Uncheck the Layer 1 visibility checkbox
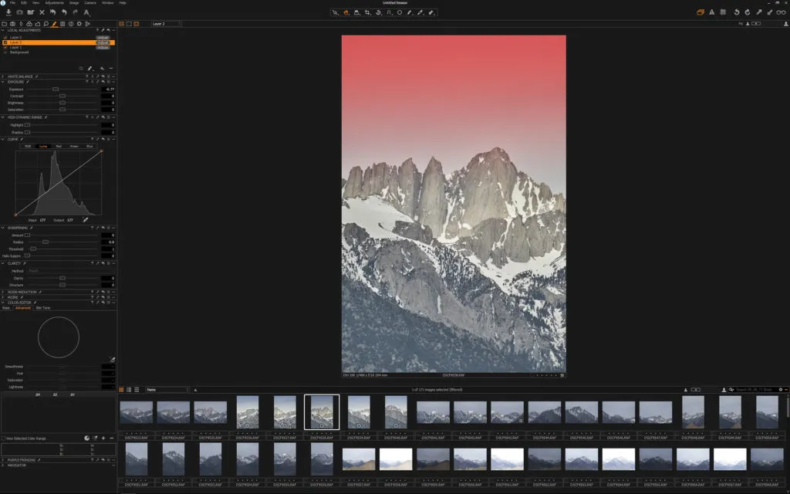The image size is (790, 494). pos(5,47)
